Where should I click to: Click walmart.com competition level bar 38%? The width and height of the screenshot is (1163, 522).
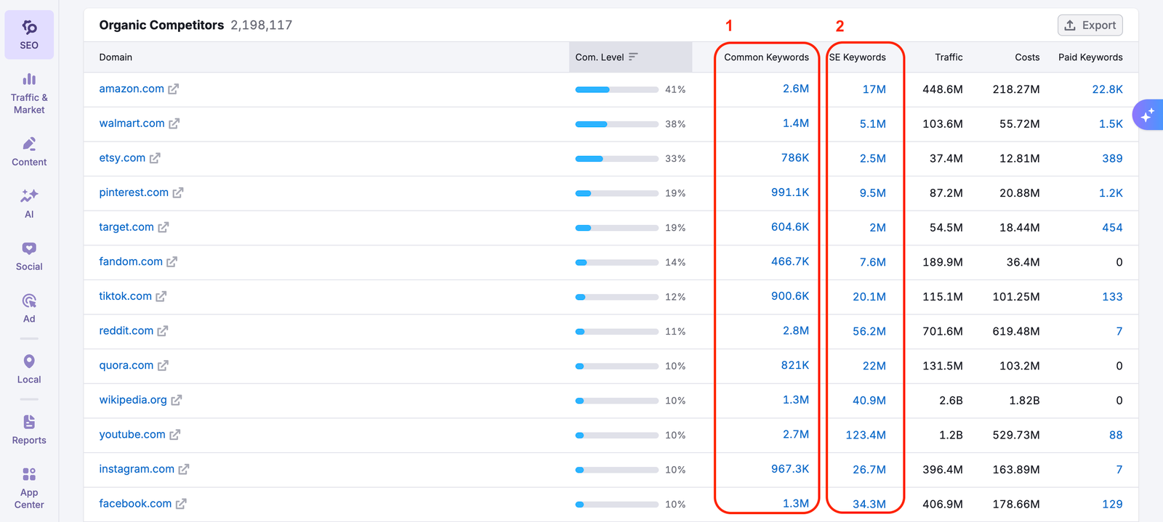(616, 124)
